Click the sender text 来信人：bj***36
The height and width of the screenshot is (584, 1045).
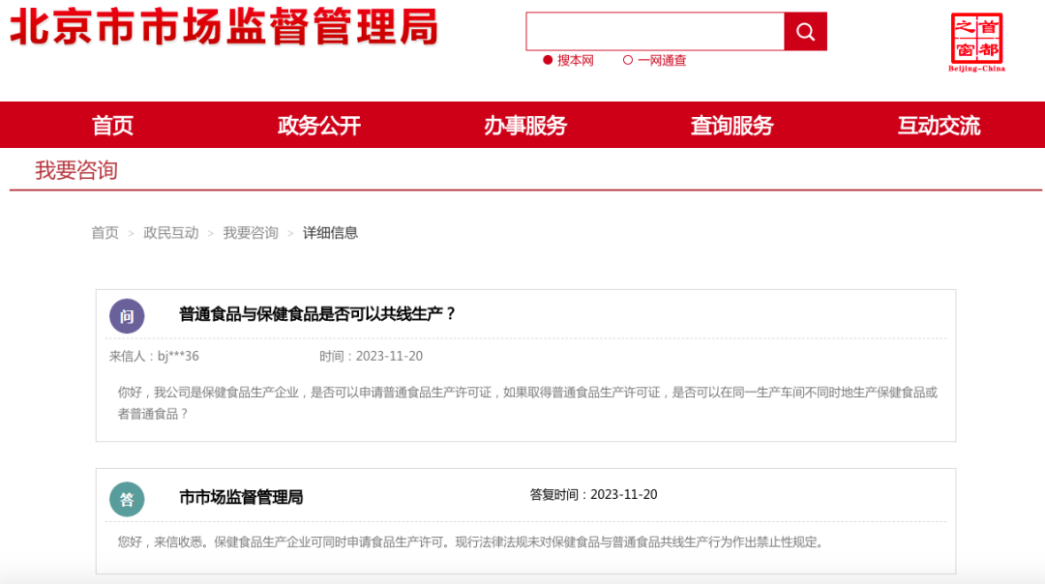pos(154,356)
